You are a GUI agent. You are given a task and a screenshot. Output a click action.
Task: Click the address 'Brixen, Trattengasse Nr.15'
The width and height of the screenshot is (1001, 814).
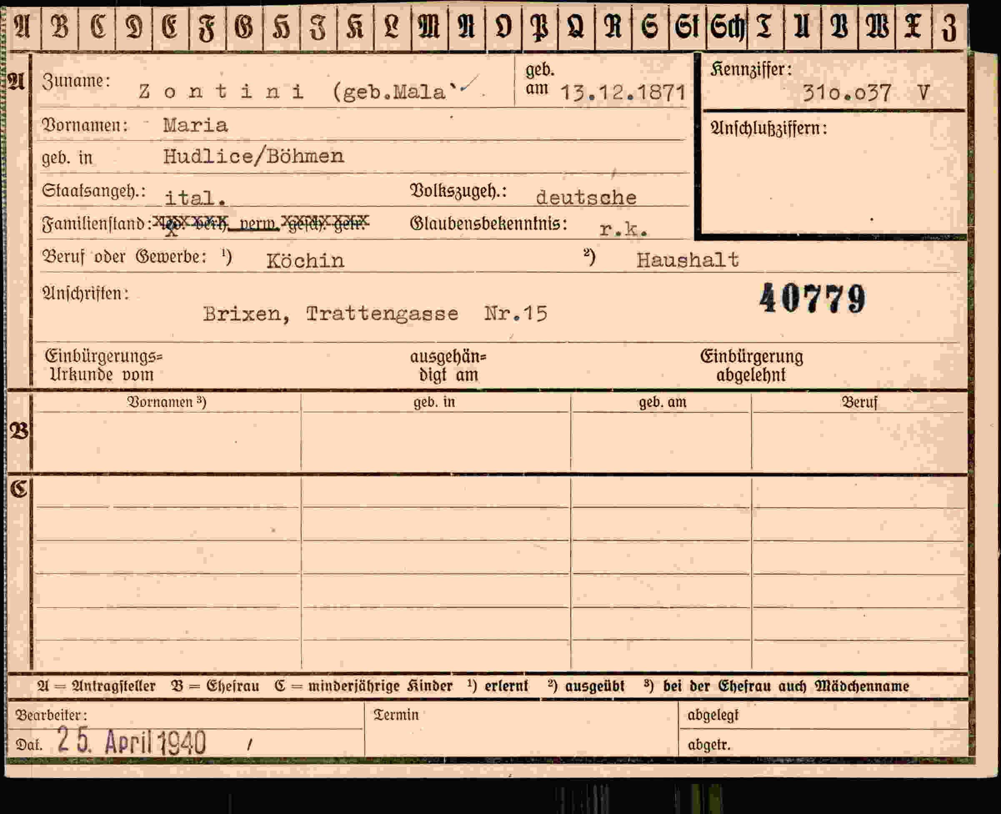pos(375,313)
